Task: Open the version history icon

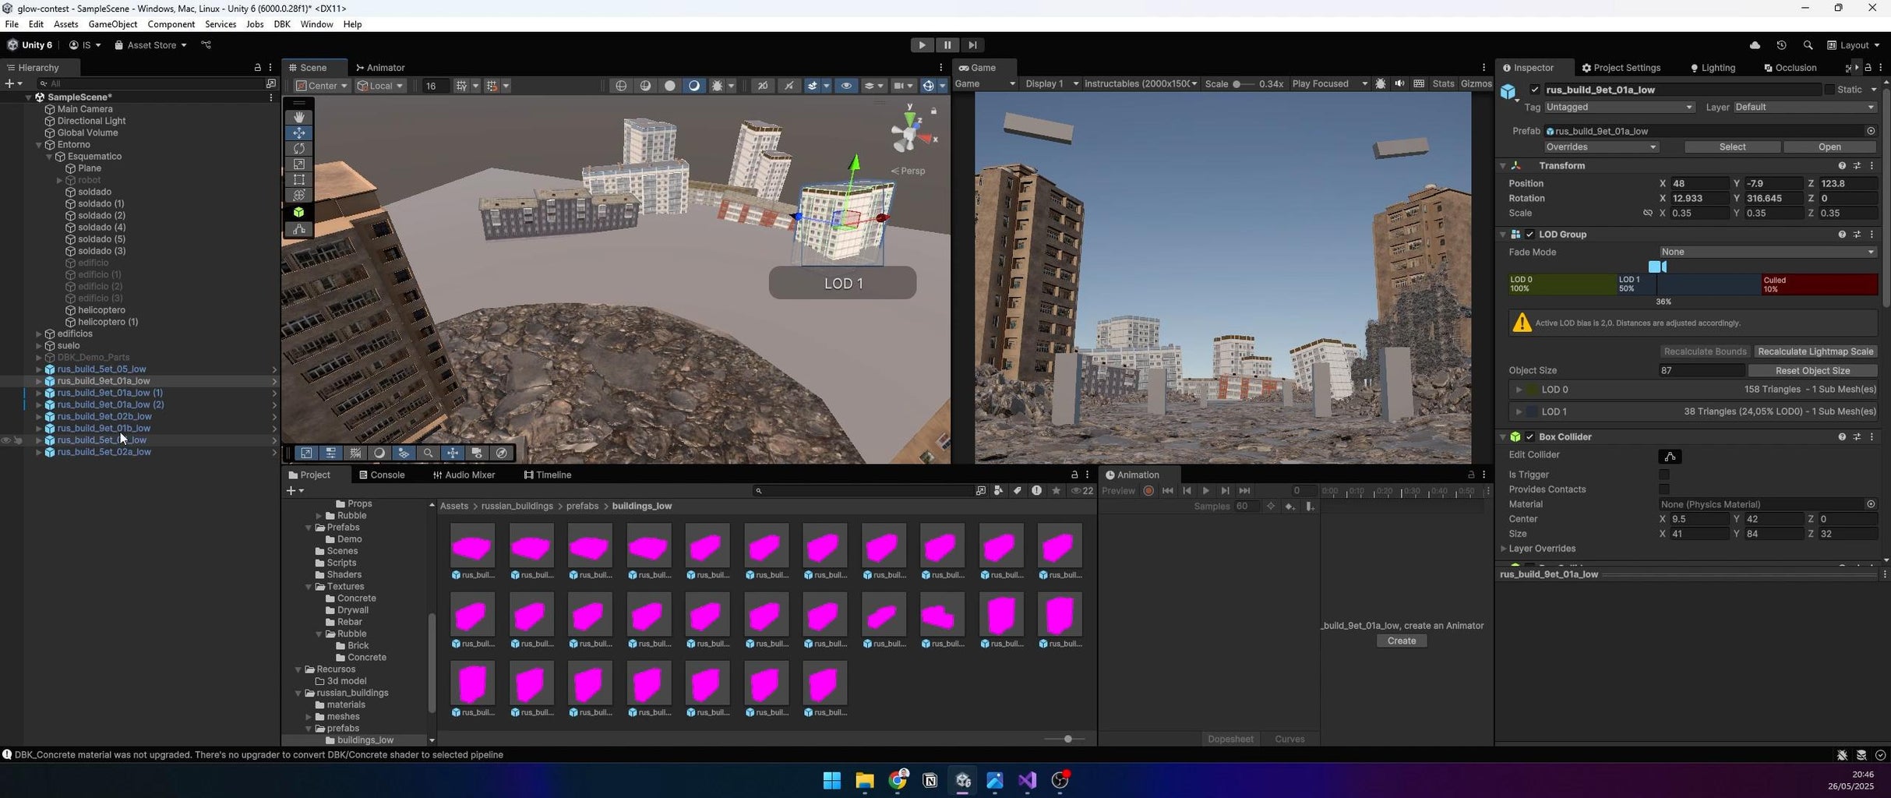Action: click(x=1781, y=45)
